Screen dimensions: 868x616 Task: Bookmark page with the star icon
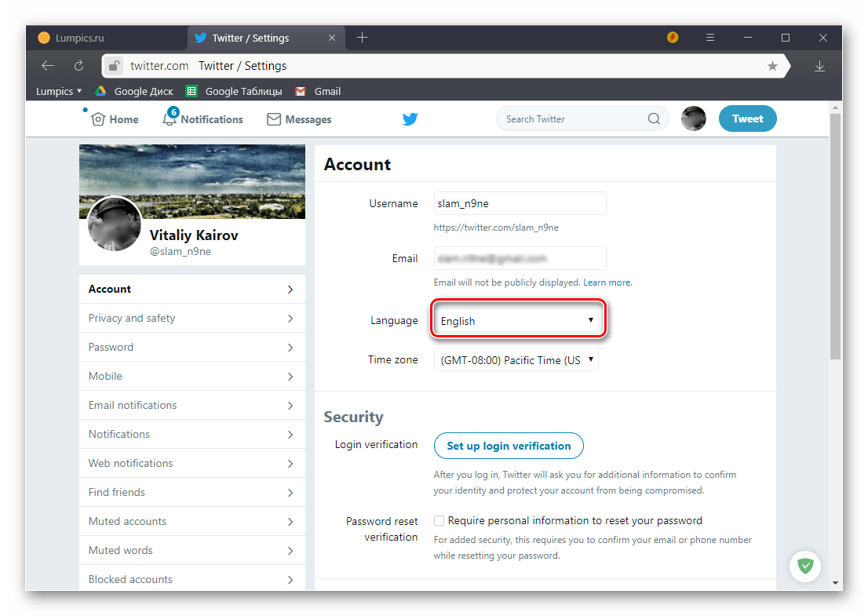coord(772,66)
